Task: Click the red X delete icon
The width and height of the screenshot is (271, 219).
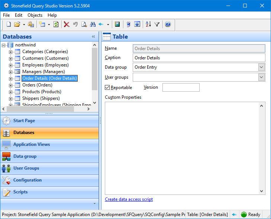Action: 67,24
